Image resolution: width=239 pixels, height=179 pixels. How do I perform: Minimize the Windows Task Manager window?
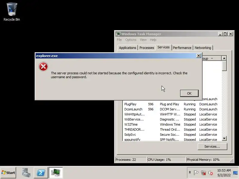[220, 34]
